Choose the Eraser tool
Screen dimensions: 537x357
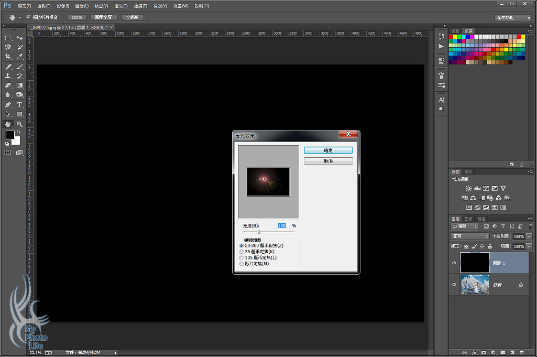[8, 85]
